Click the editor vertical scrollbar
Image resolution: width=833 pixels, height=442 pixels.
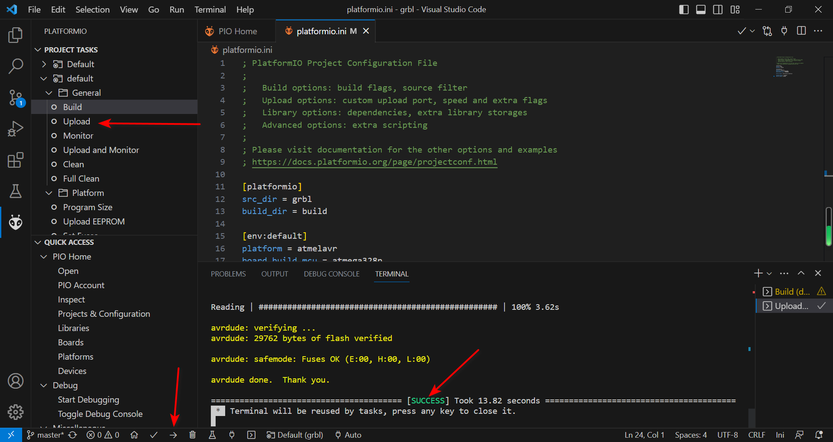point(829,227)
